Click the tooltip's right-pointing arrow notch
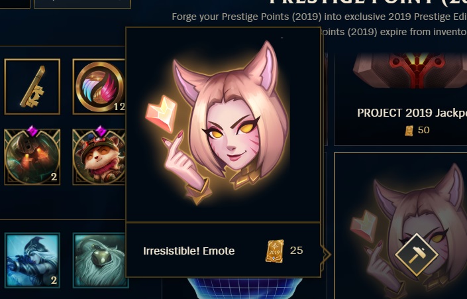This screenshot has width=467, height=299. [x=326, y=255]
